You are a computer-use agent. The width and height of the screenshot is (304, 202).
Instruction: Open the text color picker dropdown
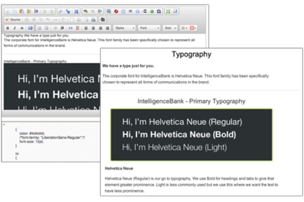coord(183,28)
